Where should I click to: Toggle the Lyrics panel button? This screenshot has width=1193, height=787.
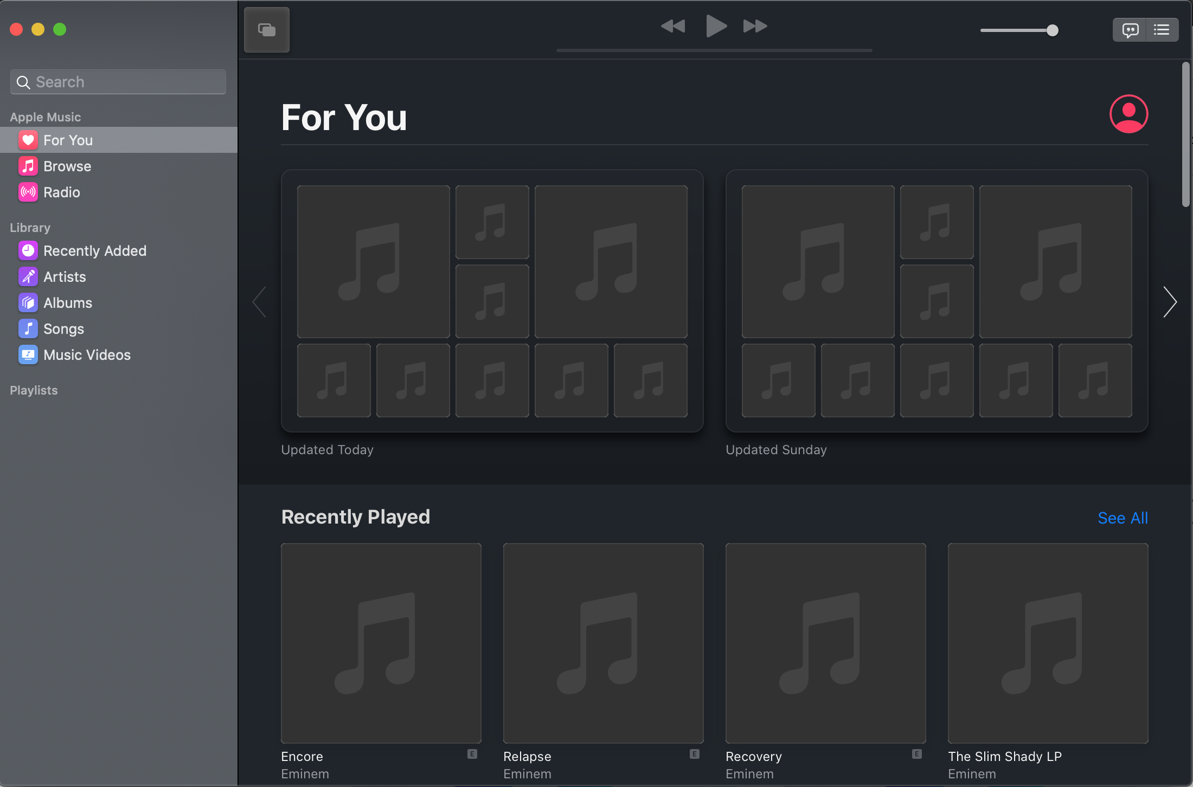(x=1130, y=30)
